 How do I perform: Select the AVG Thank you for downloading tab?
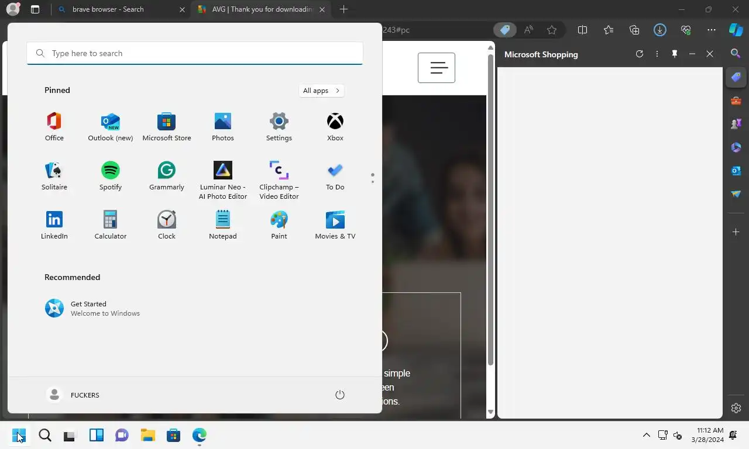[262, 9]
